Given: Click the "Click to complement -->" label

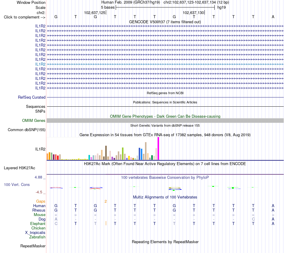Looking at the screenshot, I should pyautogui.click(x=25, y=17).
